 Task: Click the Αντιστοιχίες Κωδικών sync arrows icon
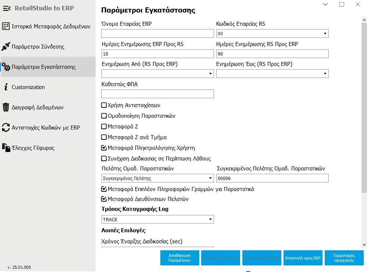6,128
